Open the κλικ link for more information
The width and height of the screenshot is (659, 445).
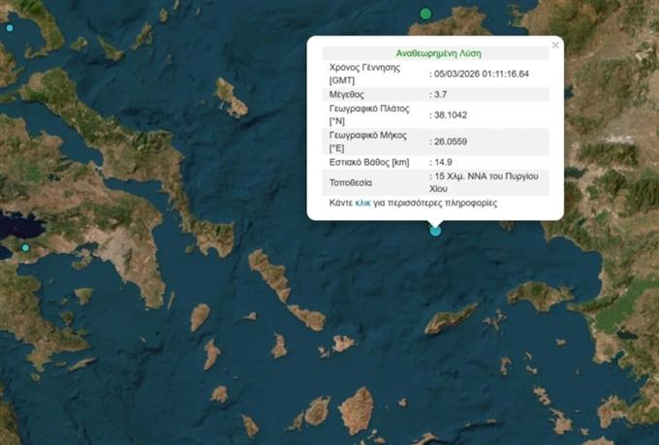(362, 204)
